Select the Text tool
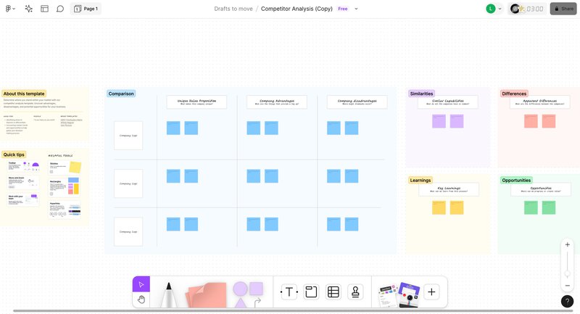The image size is (580, 314). point(289,292)
